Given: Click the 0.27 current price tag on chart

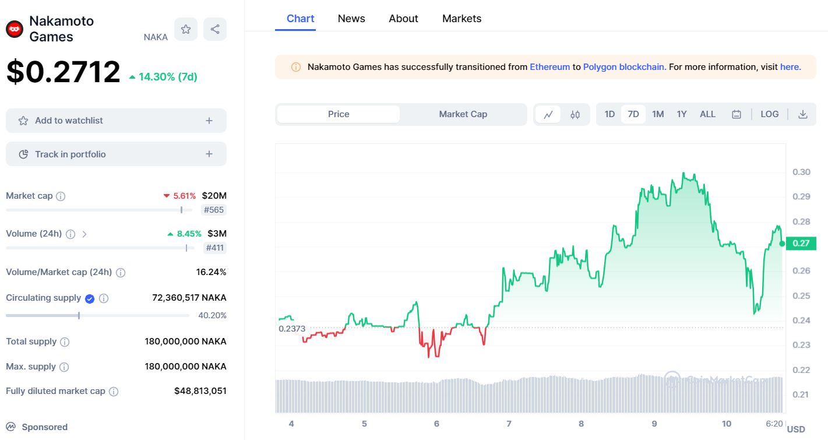Looking at the screenshot, I should tap(801, 243).
